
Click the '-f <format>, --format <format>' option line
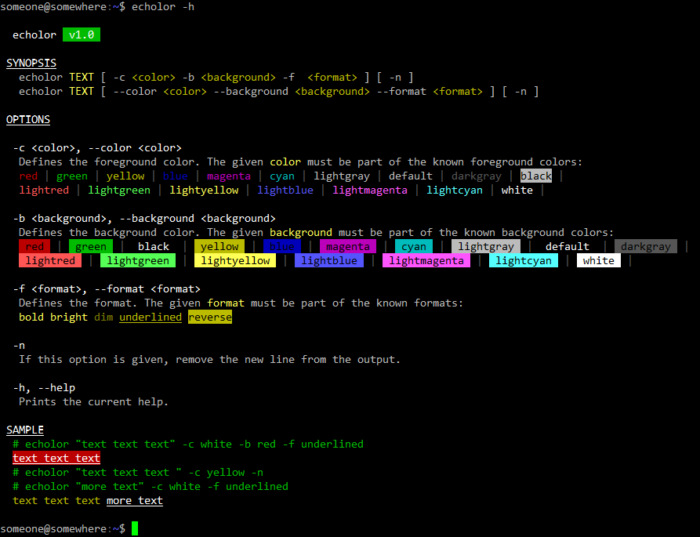pos(107,288)
